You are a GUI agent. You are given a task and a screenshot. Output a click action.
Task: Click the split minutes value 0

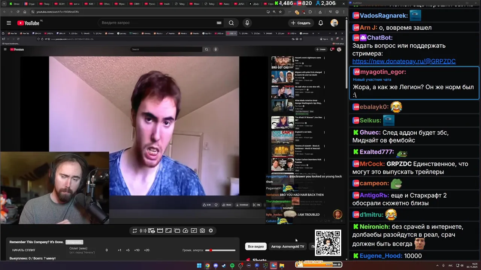106,250
